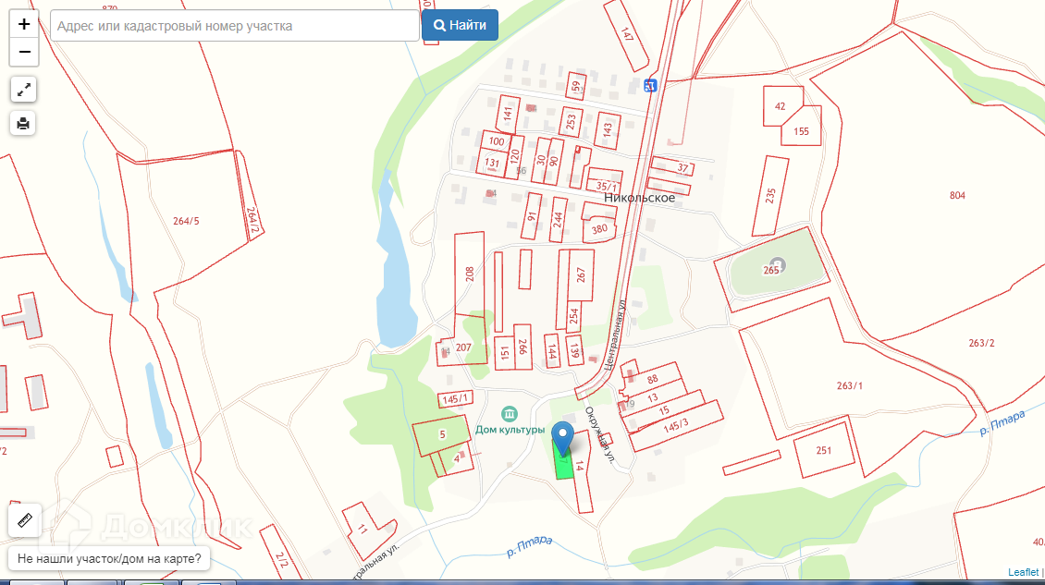Viewport: 1045px width, 585px height.
Task: Click 'Не нашли участок/дом на карте?' prompt
Action: click(109, 558)
